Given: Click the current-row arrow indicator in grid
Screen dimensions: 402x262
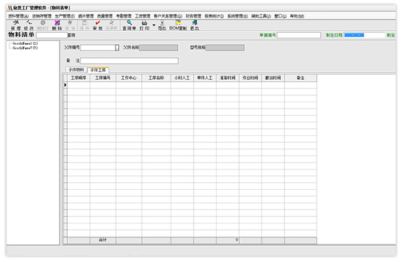Looking at the screenshot, I should [x=66, y=85].
